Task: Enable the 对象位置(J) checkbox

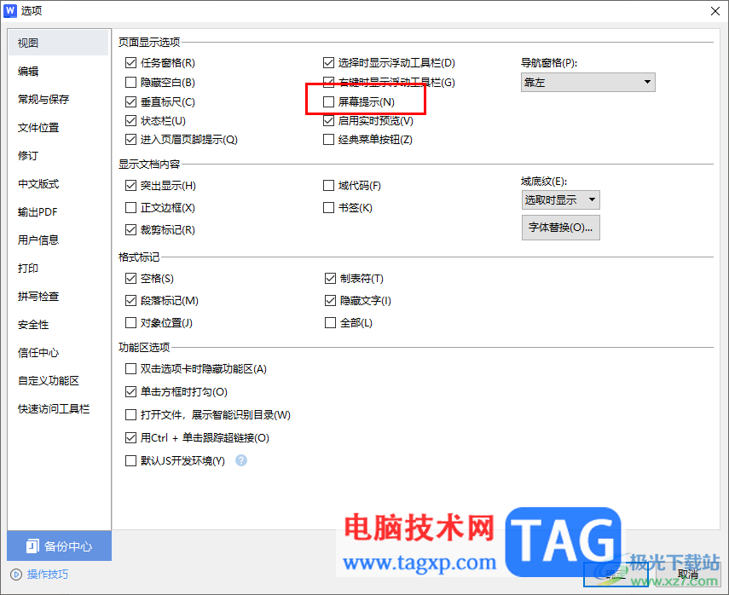Action: (x=130, y=322)
